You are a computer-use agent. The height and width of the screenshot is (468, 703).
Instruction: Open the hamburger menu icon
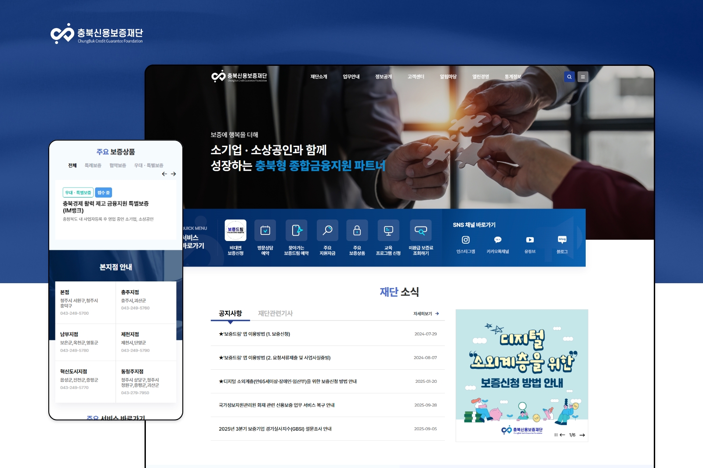point(583,77)
